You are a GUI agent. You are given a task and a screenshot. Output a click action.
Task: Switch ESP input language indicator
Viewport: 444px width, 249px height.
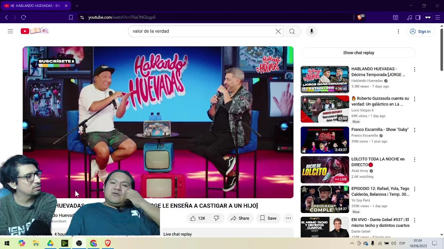tap(402, 243)
